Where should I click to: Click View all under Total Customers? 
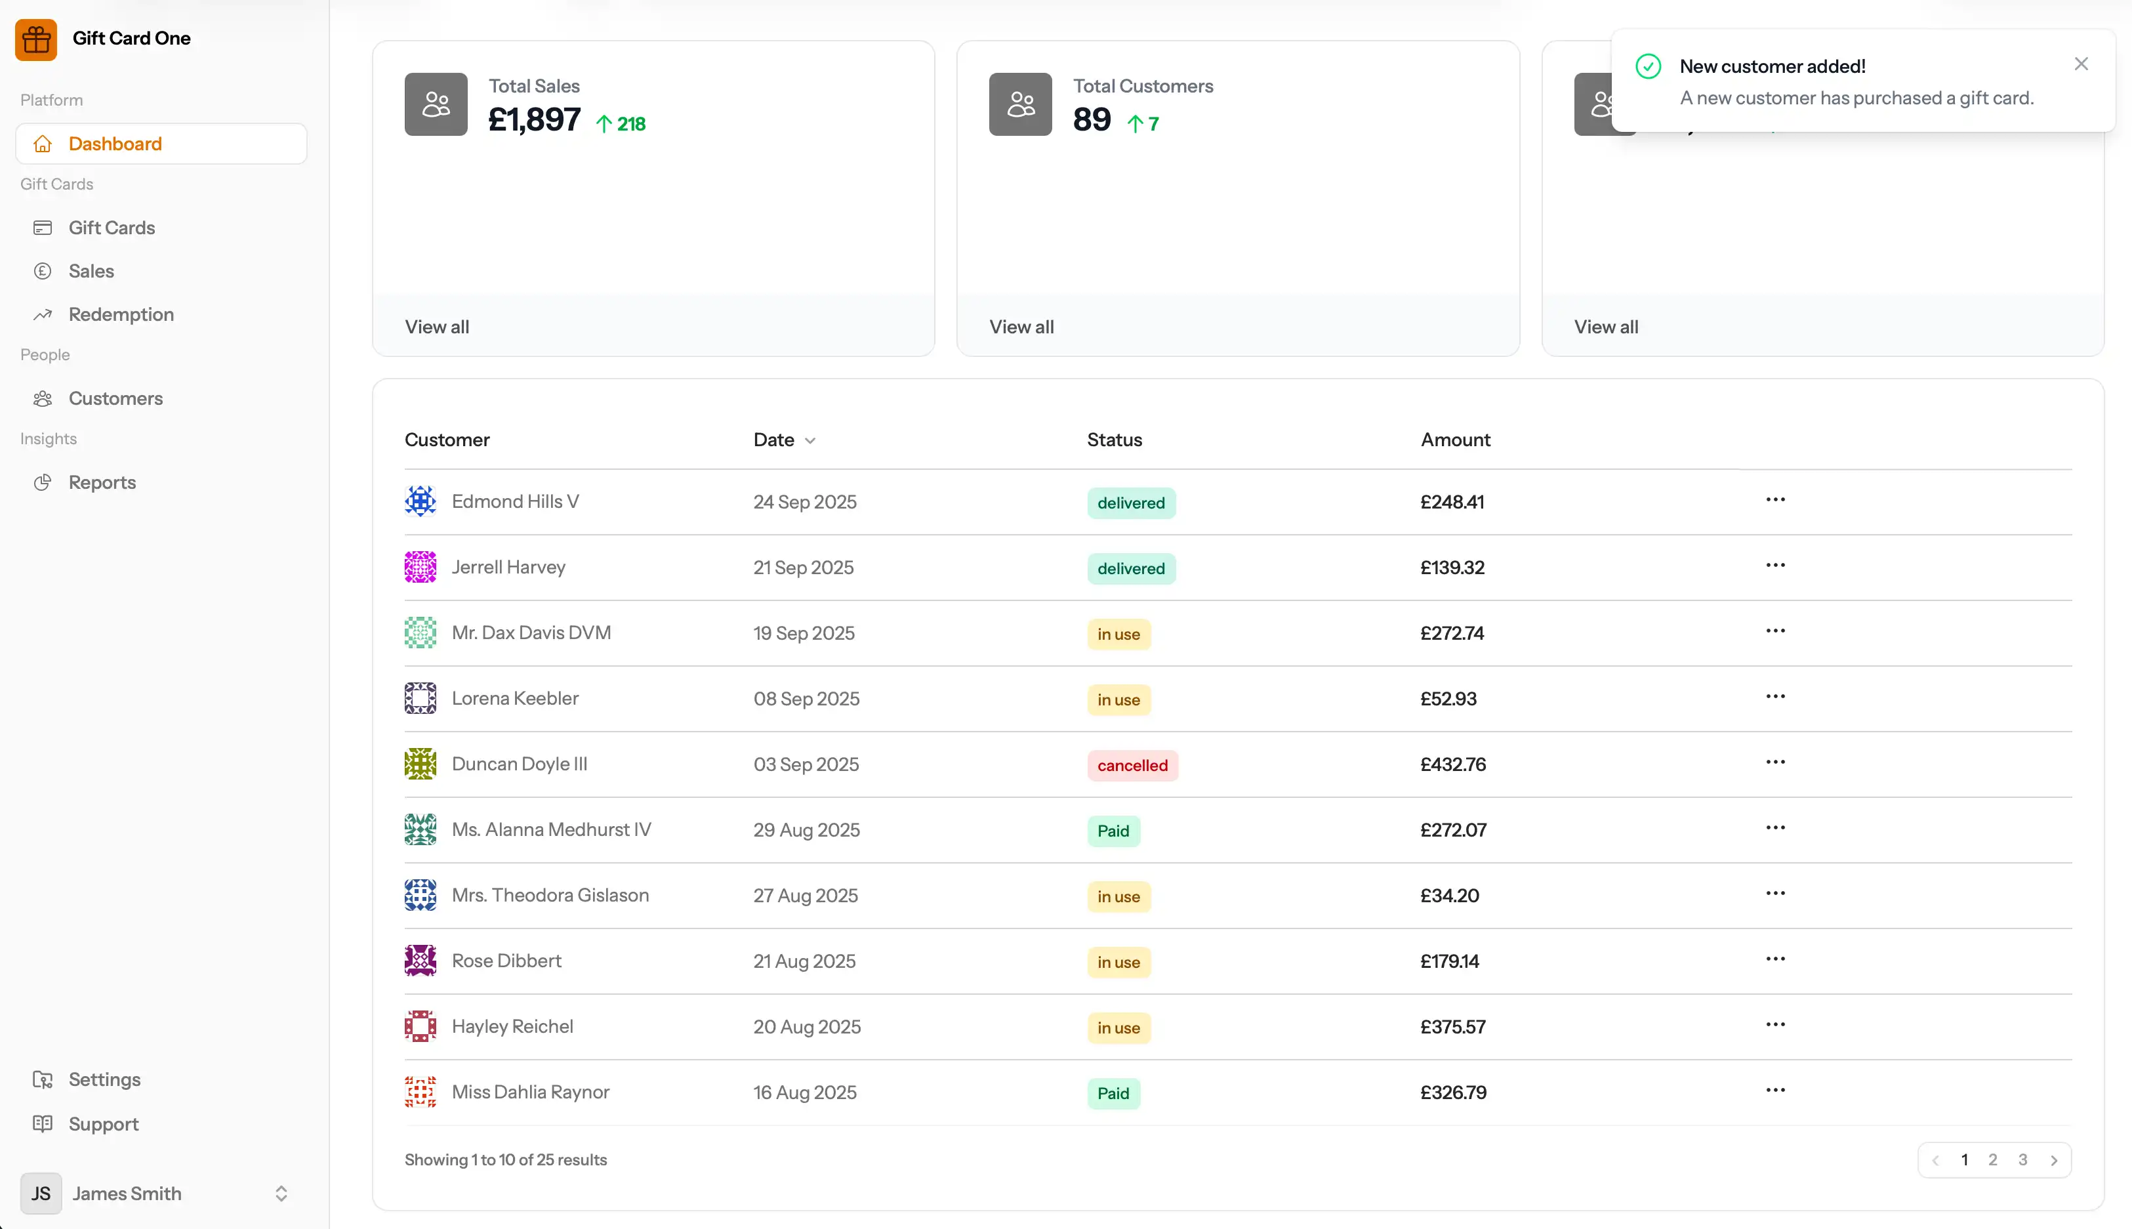pyautogui.click(x=1021, y=327)
